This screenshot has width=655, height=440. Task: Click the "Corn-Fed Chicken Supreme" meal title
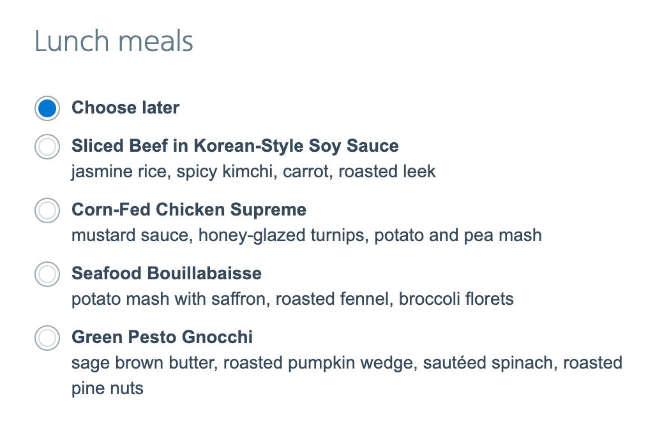pos(189,210)
